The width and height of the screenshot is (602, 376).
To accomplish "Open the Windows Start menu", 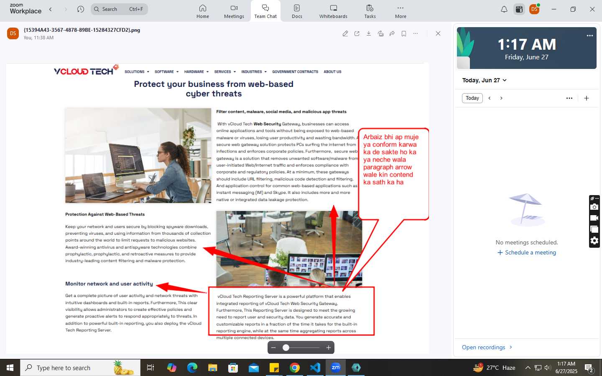I will [10, 368].
